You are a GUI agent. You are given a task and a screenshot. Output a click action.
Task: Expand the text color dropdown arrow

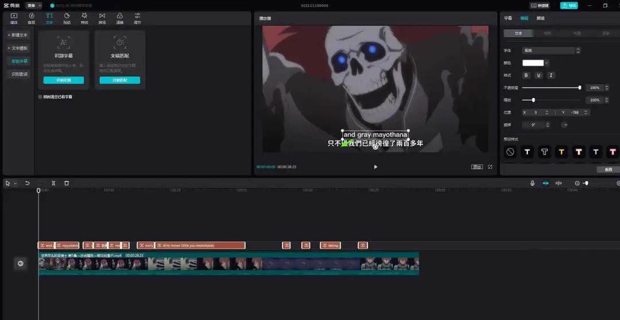point(547,63)
